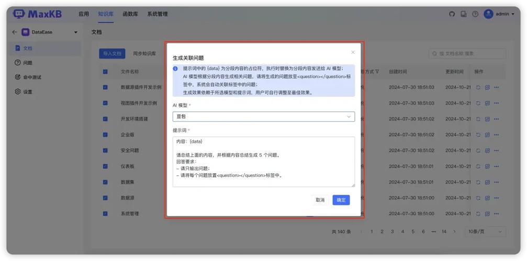Uncheck the 安全问题 checkbox
The image size is (527, 261).
(105, 150)
